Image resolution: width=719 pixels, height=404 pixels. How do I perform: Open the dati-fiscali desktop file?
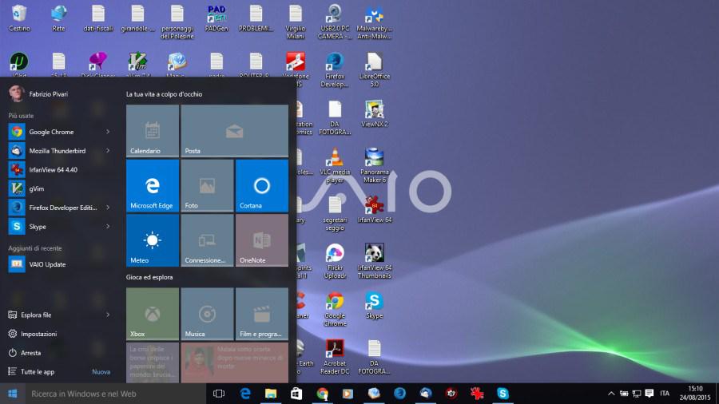coord(98,18)
